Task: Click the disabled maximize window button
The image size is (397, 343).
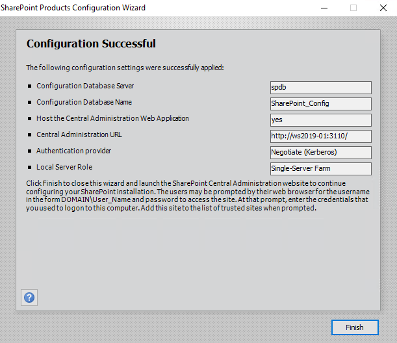Action: point(353,8)
